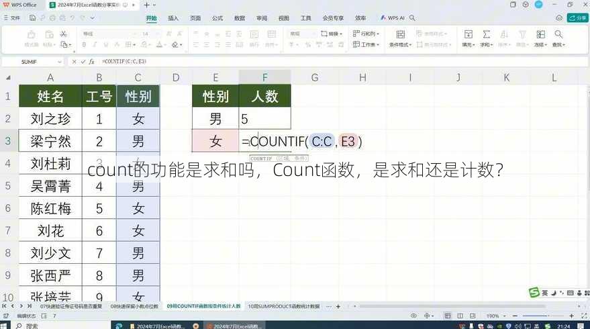
Task: Open fill color dropdown arrow
Action: 149,45
